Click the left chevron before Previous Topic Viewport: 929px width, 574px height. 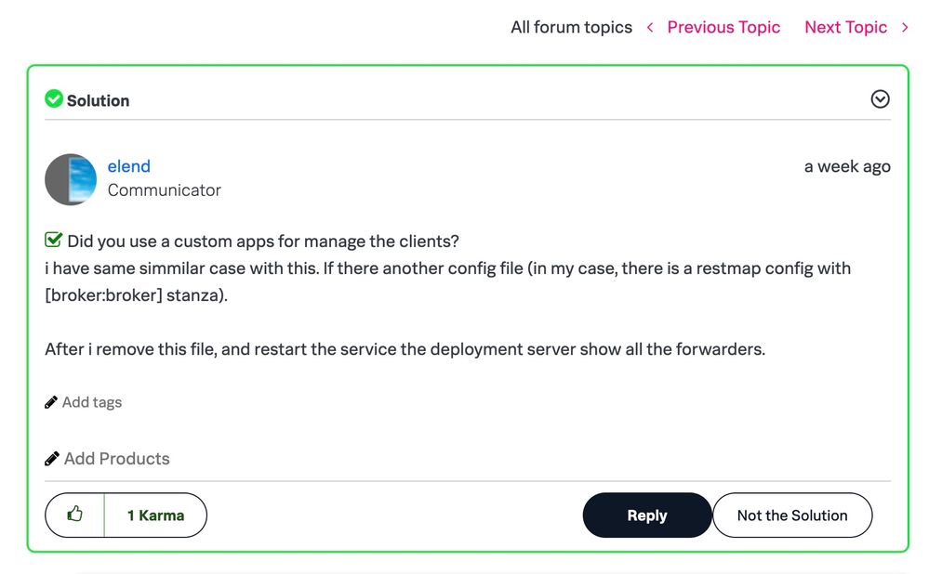650,28
